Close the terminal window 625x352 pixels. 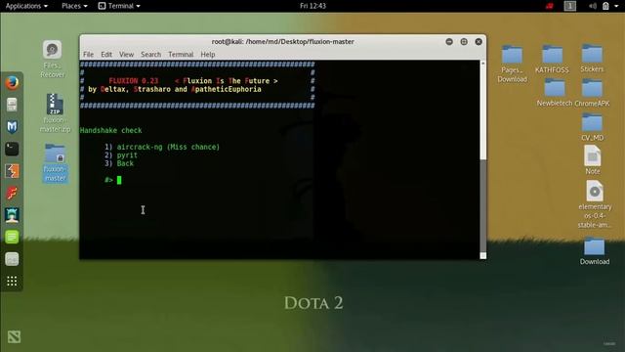click(x=479, y=41)
